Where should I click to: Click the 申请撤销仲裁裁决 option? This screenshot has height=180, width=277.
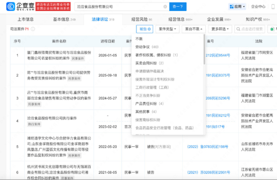point(150,71)
